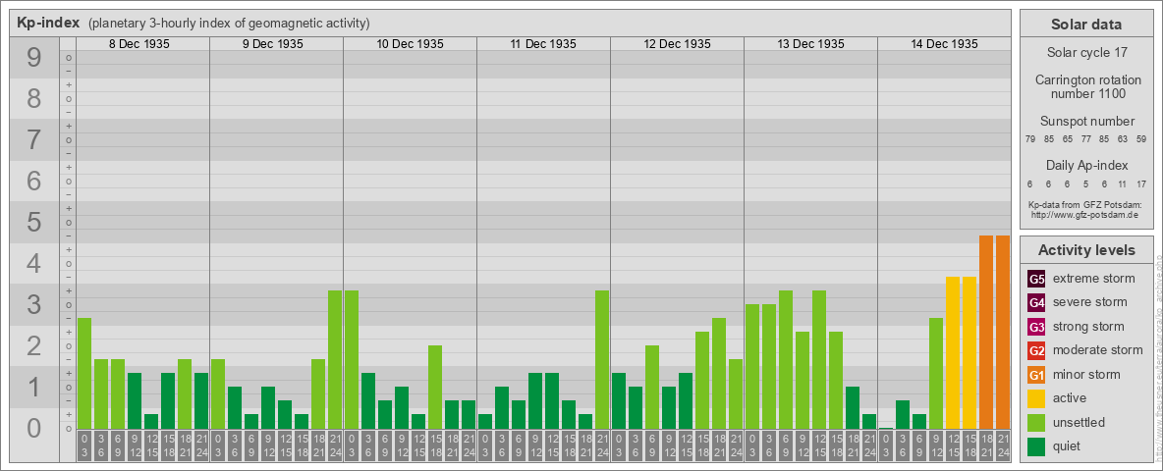This screenshot has width=1163, height=471.
Task: Click the 9-12 light green bar on 14 Dec
Action: [x=936, y=373]
